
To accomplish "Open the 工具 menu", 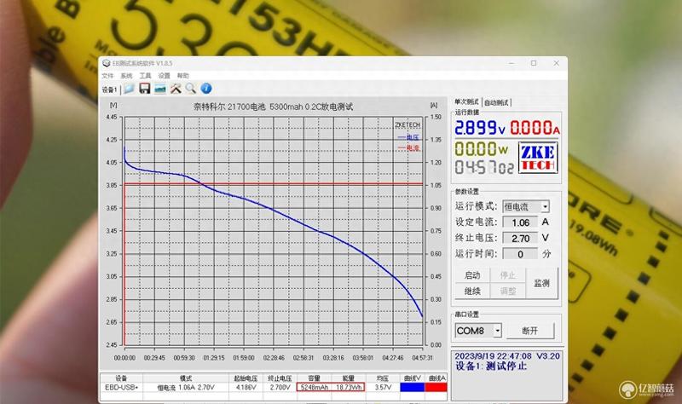I will 145,76.
